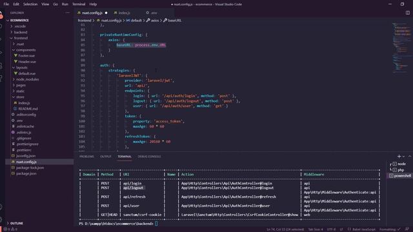Open the launch profile dropdown arrow
Viewport: 413px width, 232px height.
tap(403, 157)
